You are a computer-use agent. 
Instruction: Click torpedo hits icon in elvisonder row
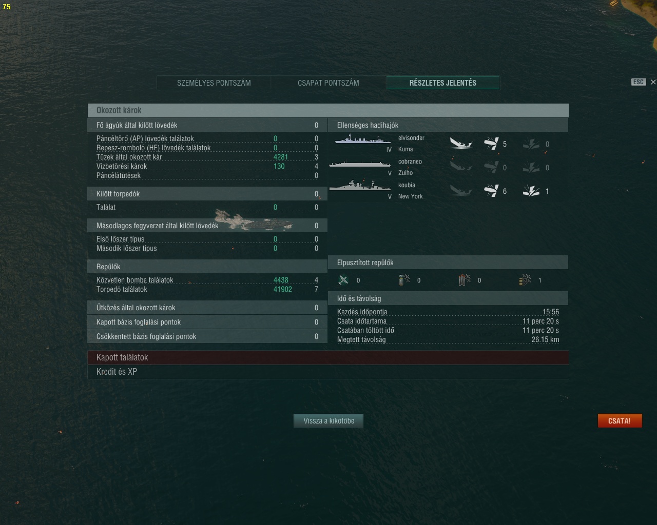coord(491,144)
